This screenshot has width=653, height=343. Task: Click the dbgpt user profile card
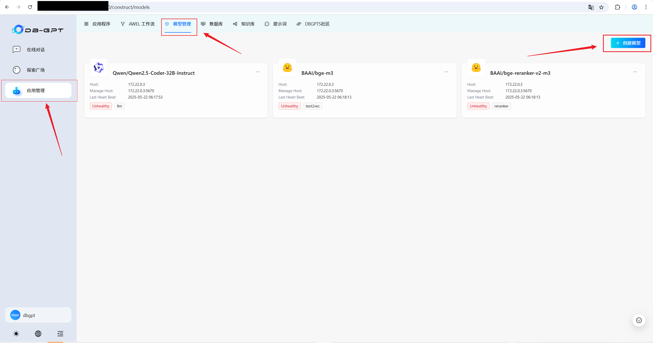[38, 315]
